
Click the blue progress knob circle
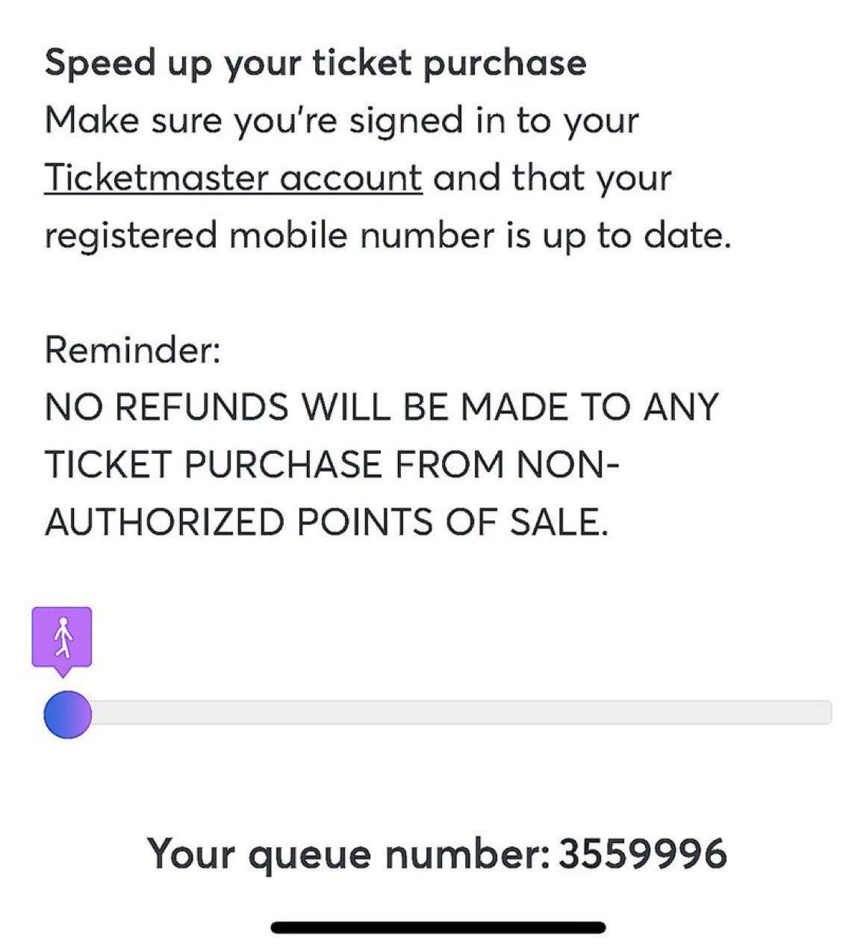(67, 715)
